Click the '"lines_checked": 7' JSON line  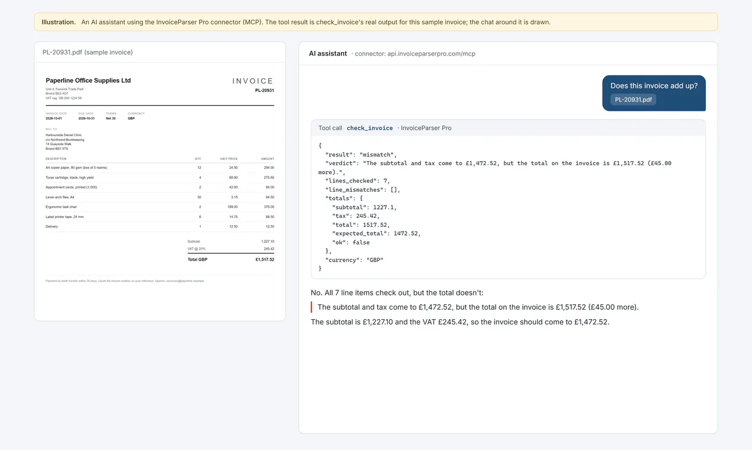tap(358, 181)
